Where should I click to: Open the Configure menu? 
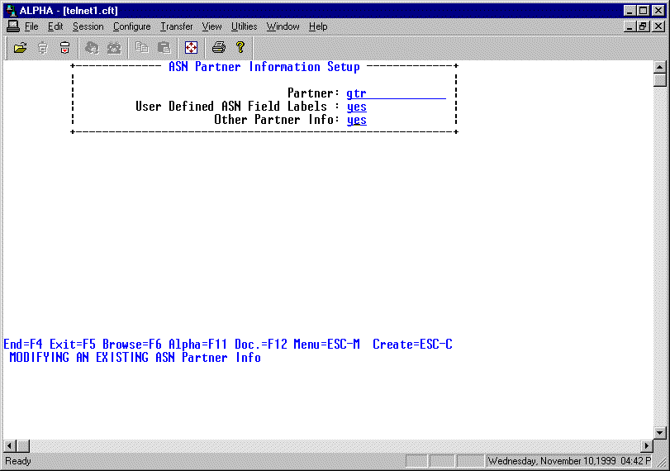pyautogui.click(x=131, y=26)
